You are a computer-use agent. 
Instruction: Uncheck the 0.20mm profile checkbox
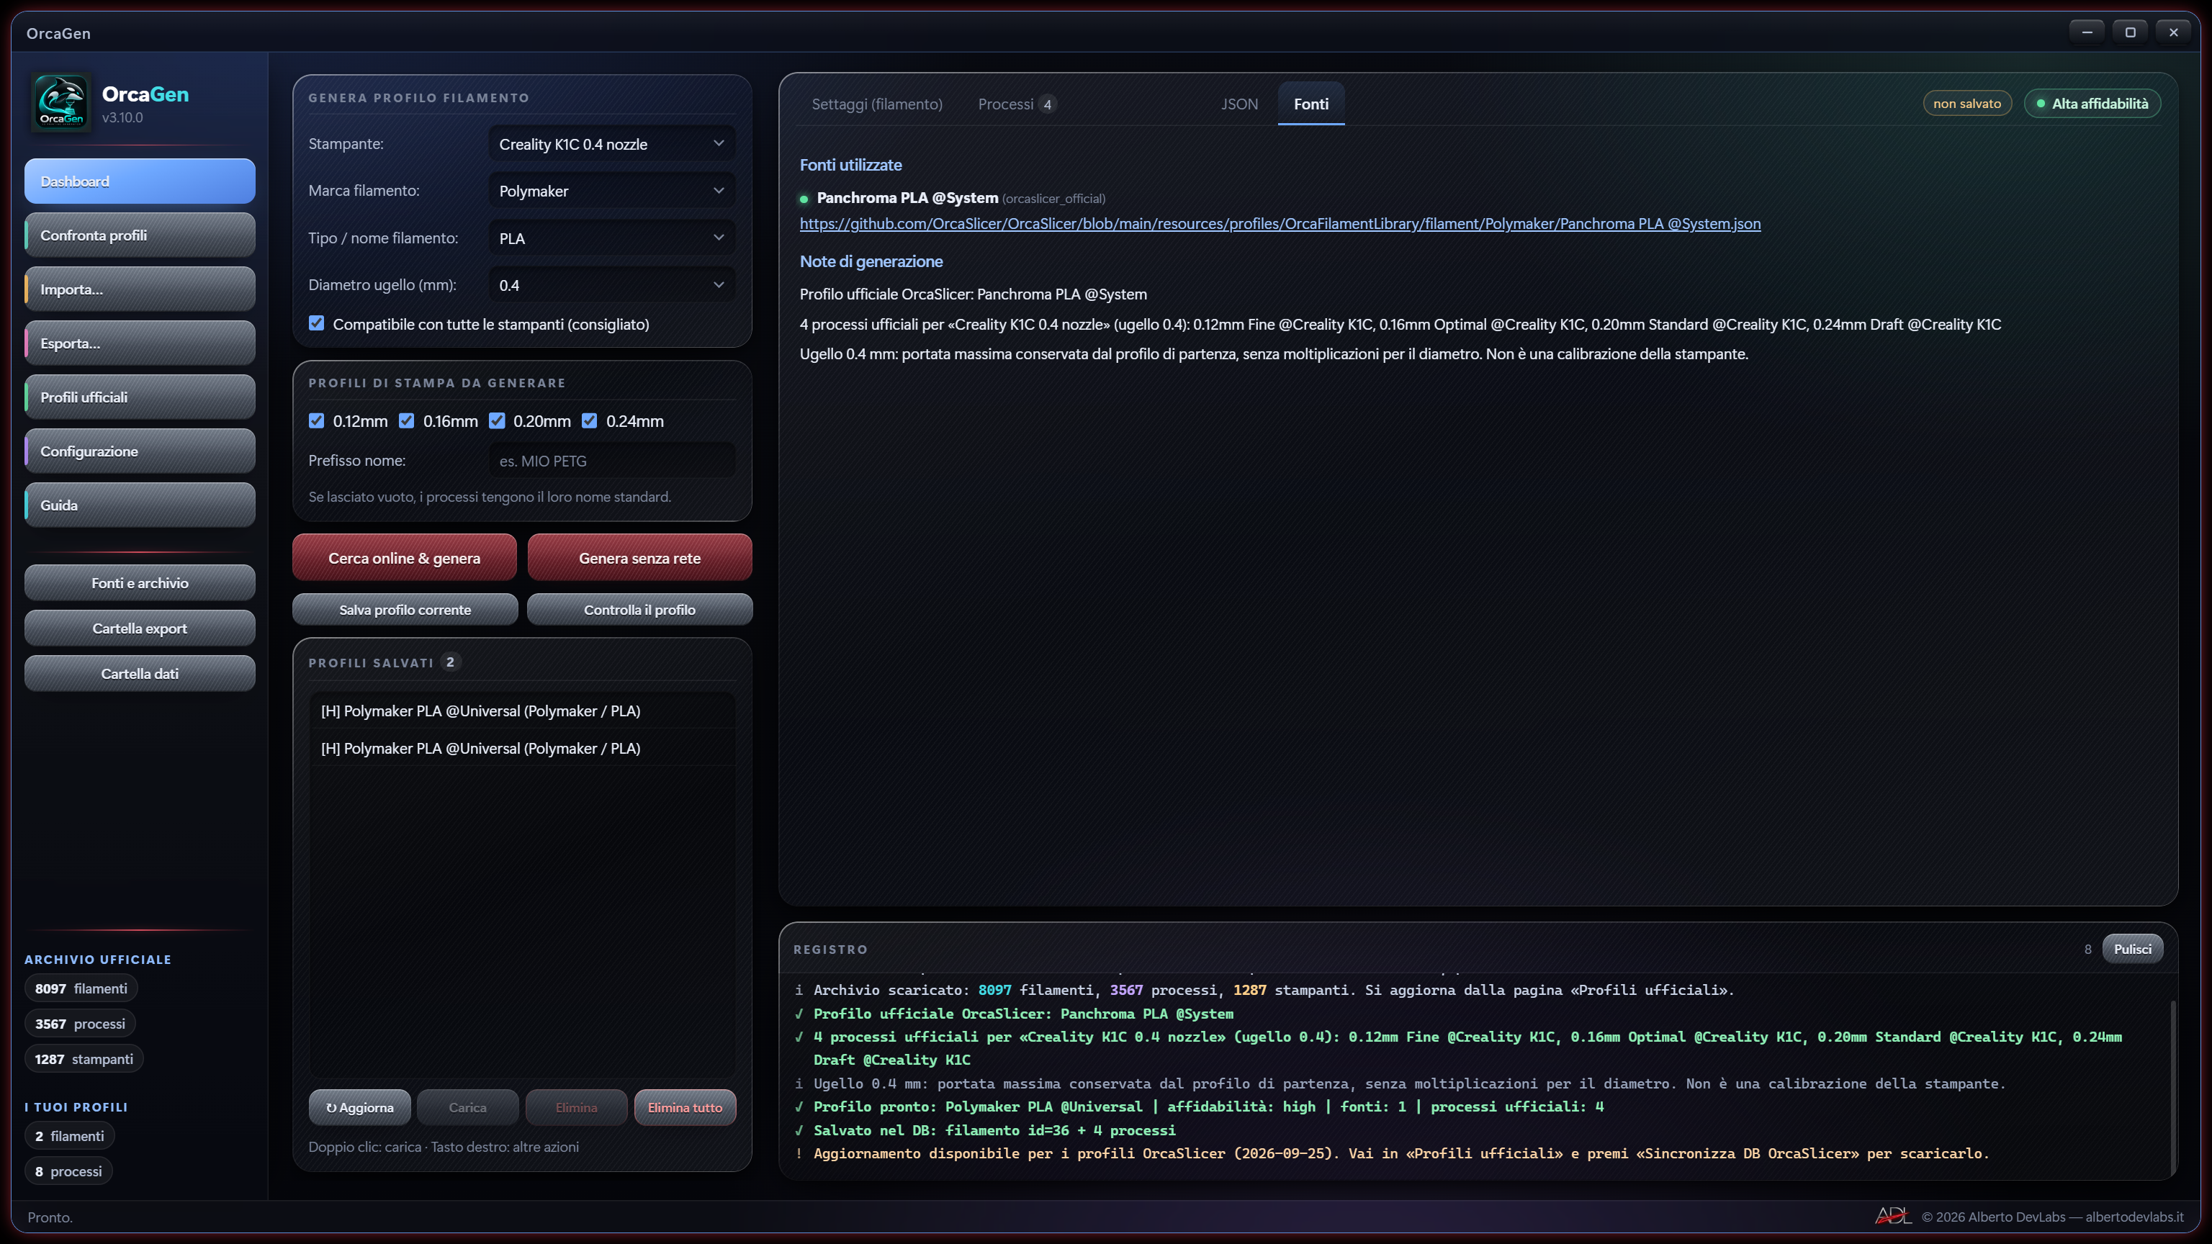(x=496, y=420)
